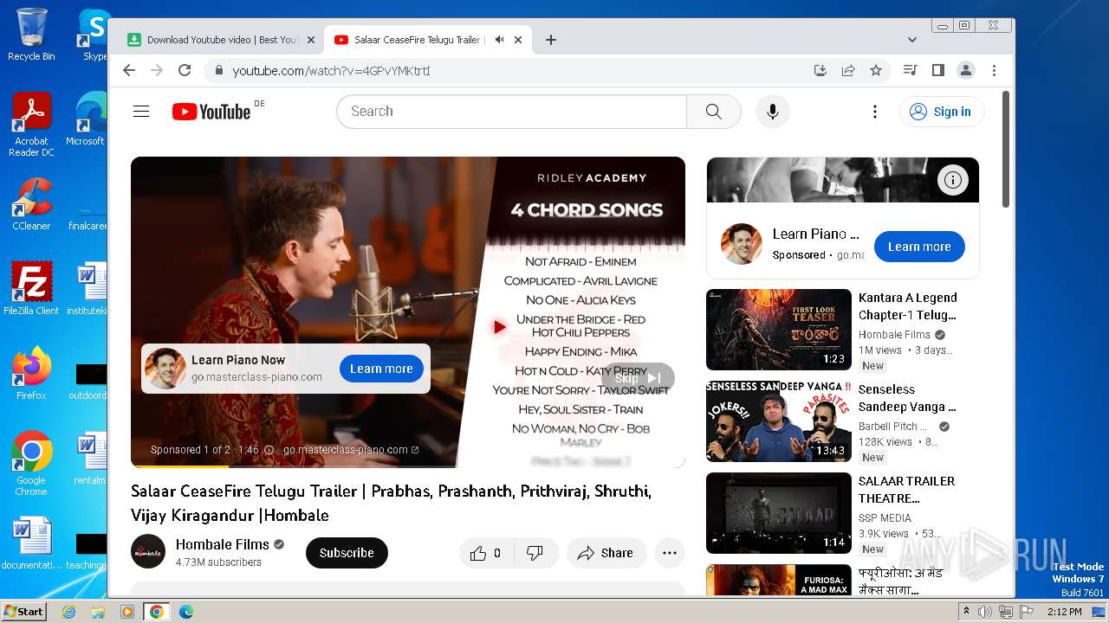Click the Sign in button

click(941, 112)
